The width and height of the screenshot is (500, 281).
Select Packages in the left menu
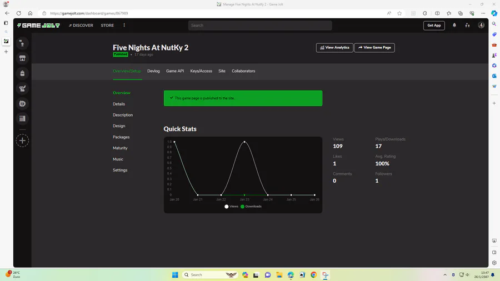(121, 137)
